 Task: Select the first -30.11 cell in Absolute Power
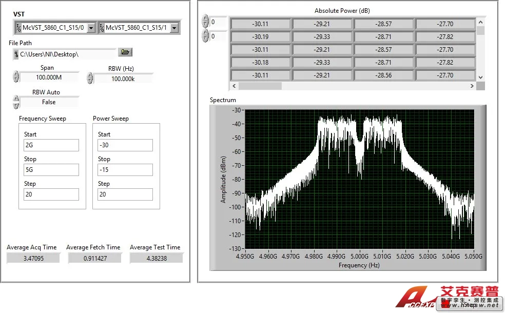[261, 24]
